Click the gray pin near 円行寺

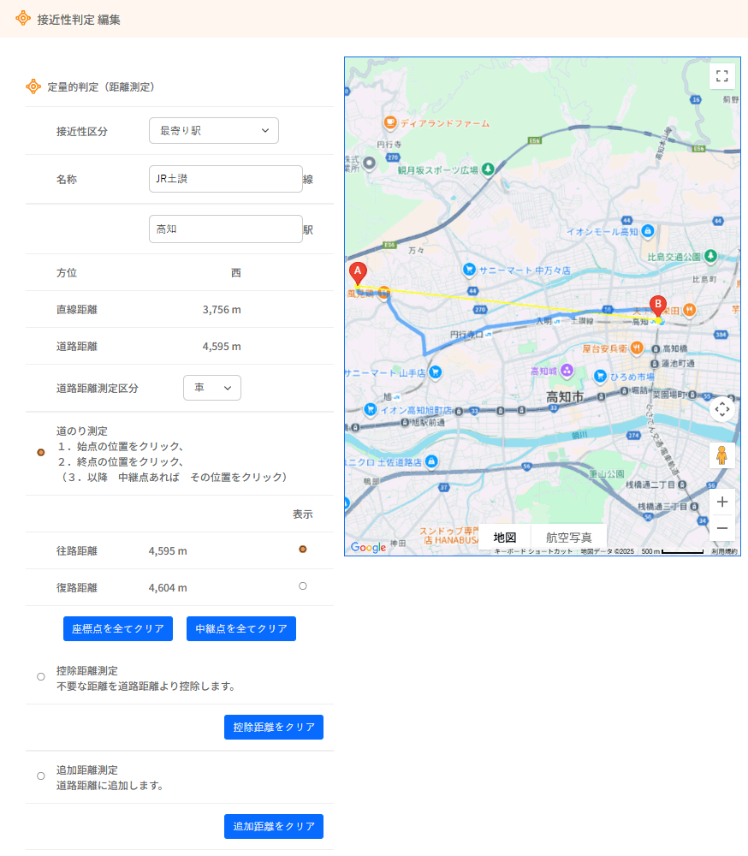(x=369, y=163)
